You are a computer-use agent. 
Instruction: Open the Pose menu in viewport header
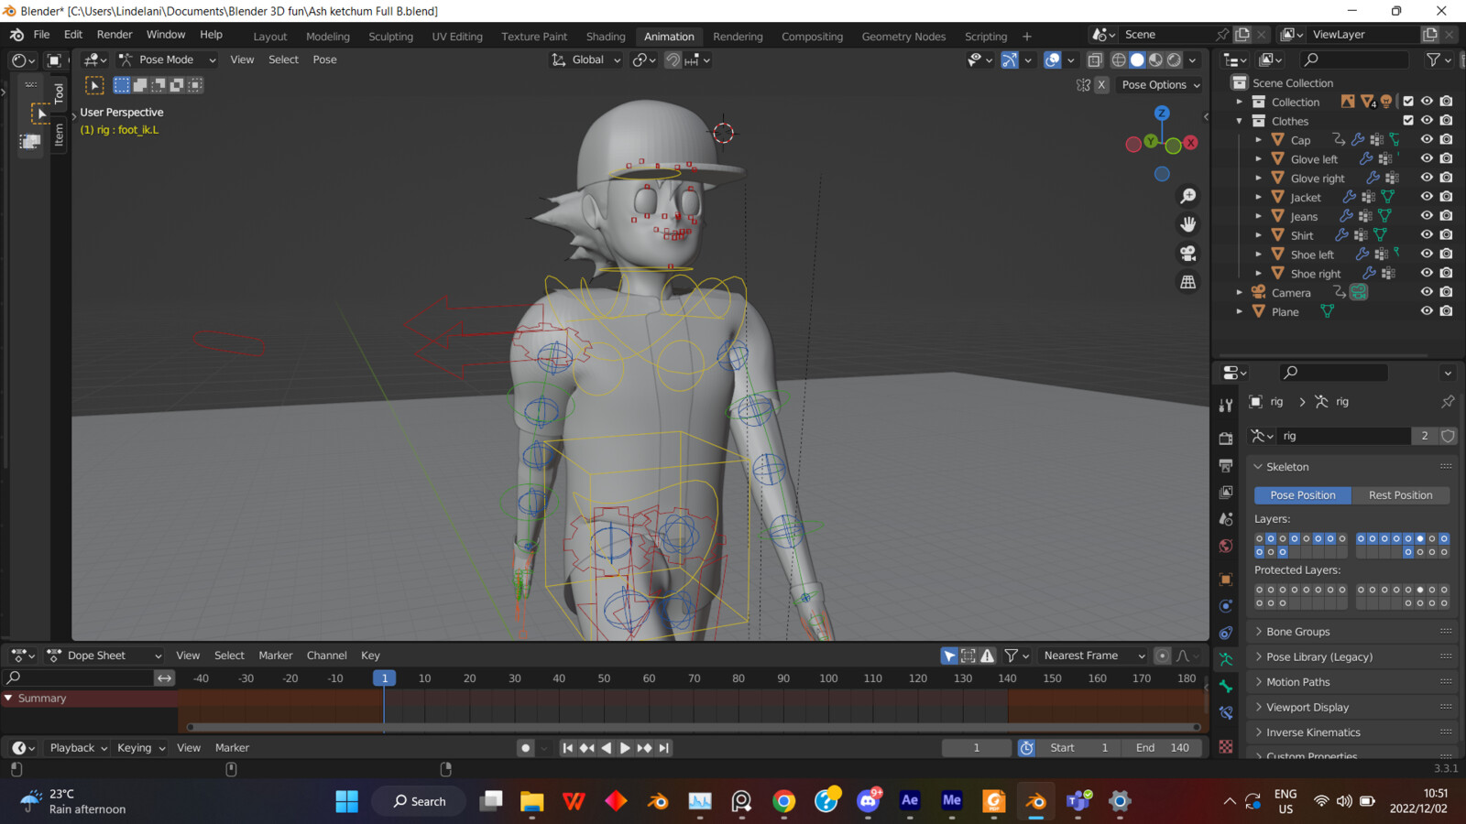click(324, 60)
